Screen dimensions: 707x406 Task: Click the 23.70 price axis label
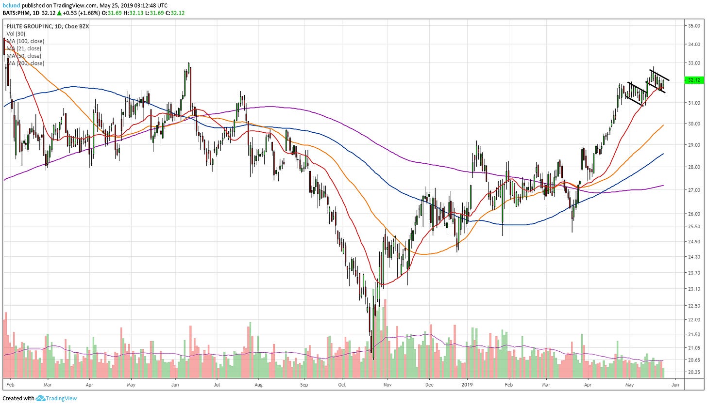693,273
